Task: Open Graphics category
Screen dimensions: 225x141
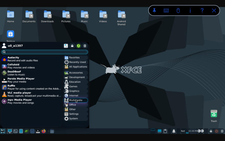Action: click(76, 91)
